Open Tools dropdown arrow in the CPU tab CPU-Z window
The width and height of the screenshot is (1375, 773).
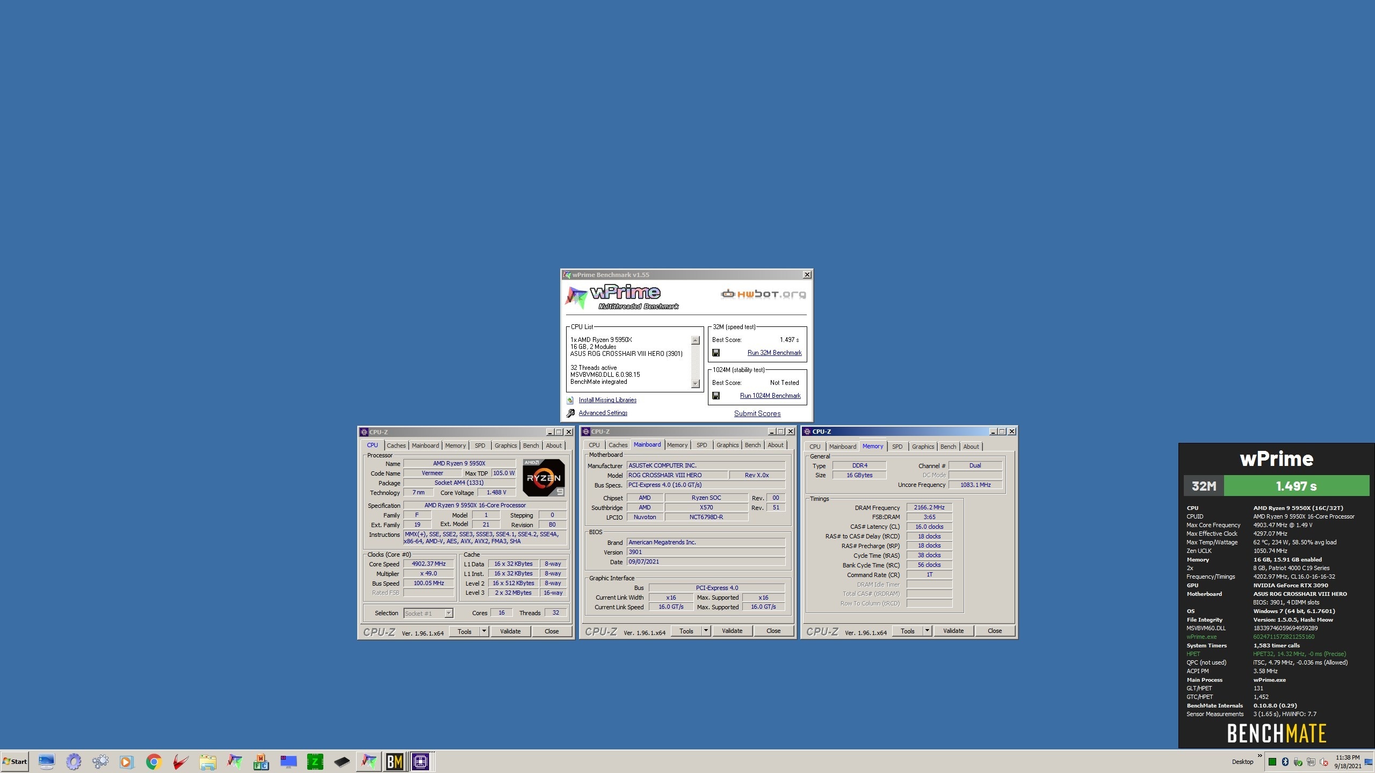tap(484, 631)
